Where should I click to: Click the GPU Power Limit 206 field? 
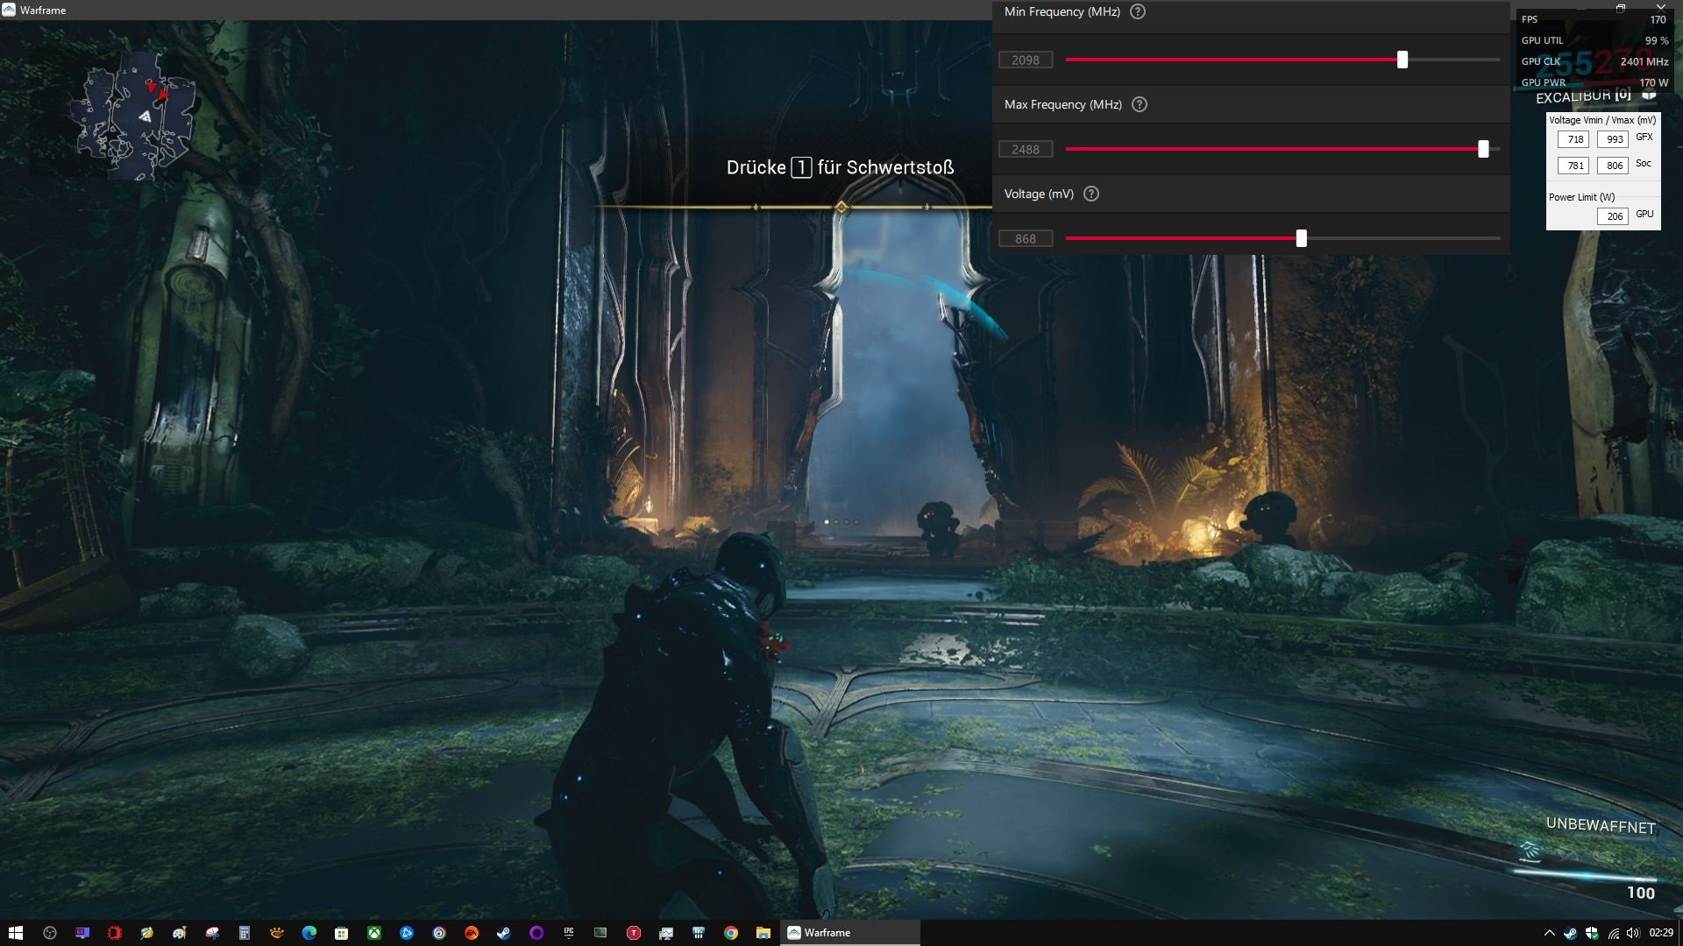(1614, 216)
